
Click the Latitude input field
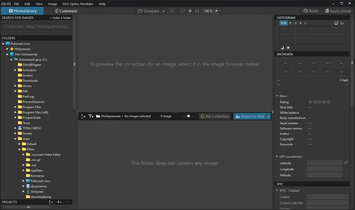coord(324,163)
